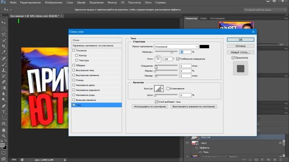Open the Файл menu

point(13,3)
